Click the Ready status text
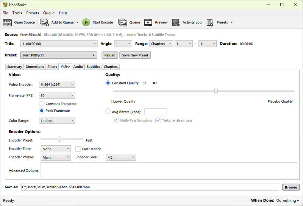Image resolution: width=303 pixels, height=206 pixels. tap(8, 201)
